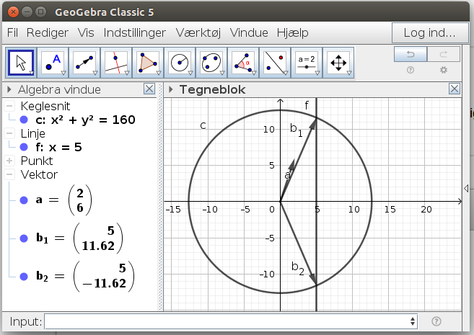Screen dimensions: 474x335
Task: Collapse the Vektor group
Action: pos(9,174)
